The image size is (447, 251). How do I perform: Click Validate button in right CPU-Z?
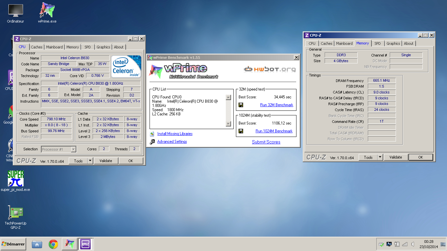click(396, 157)
